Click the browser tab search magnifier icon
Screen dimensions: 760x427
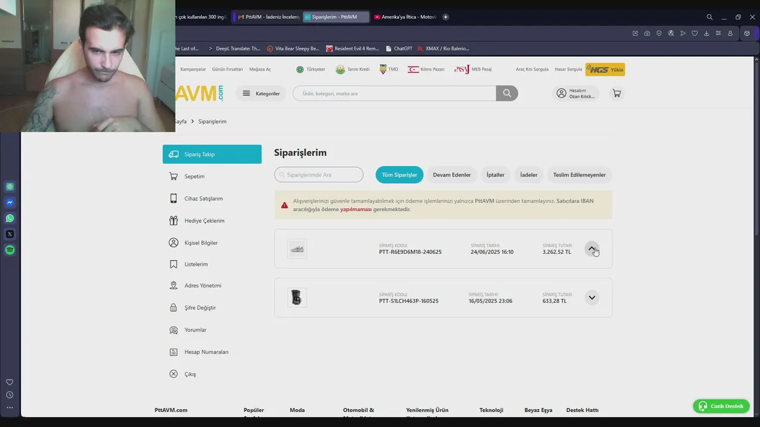710,17
